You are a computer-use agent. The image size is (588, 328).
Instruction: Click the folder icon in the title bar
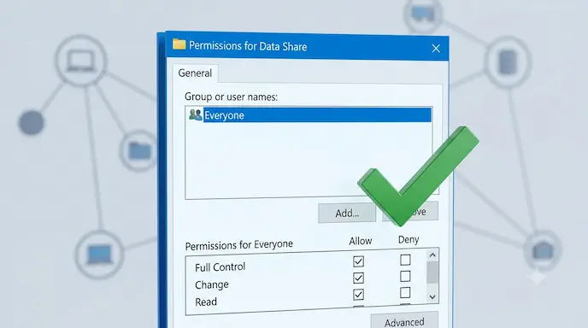tap(179, 44)
